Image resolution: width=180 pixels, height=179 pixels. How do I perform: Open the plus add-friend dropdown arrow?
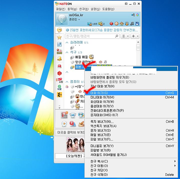click(138, 36)
